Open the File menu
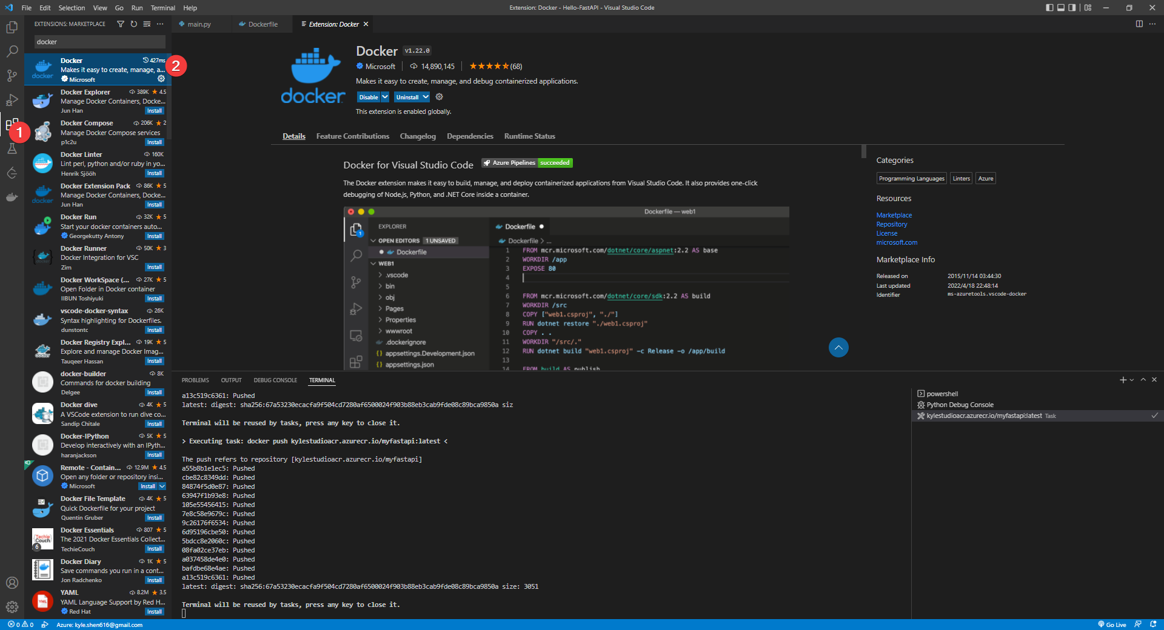This screenshot has height=630, width=1164. (26, 8)
